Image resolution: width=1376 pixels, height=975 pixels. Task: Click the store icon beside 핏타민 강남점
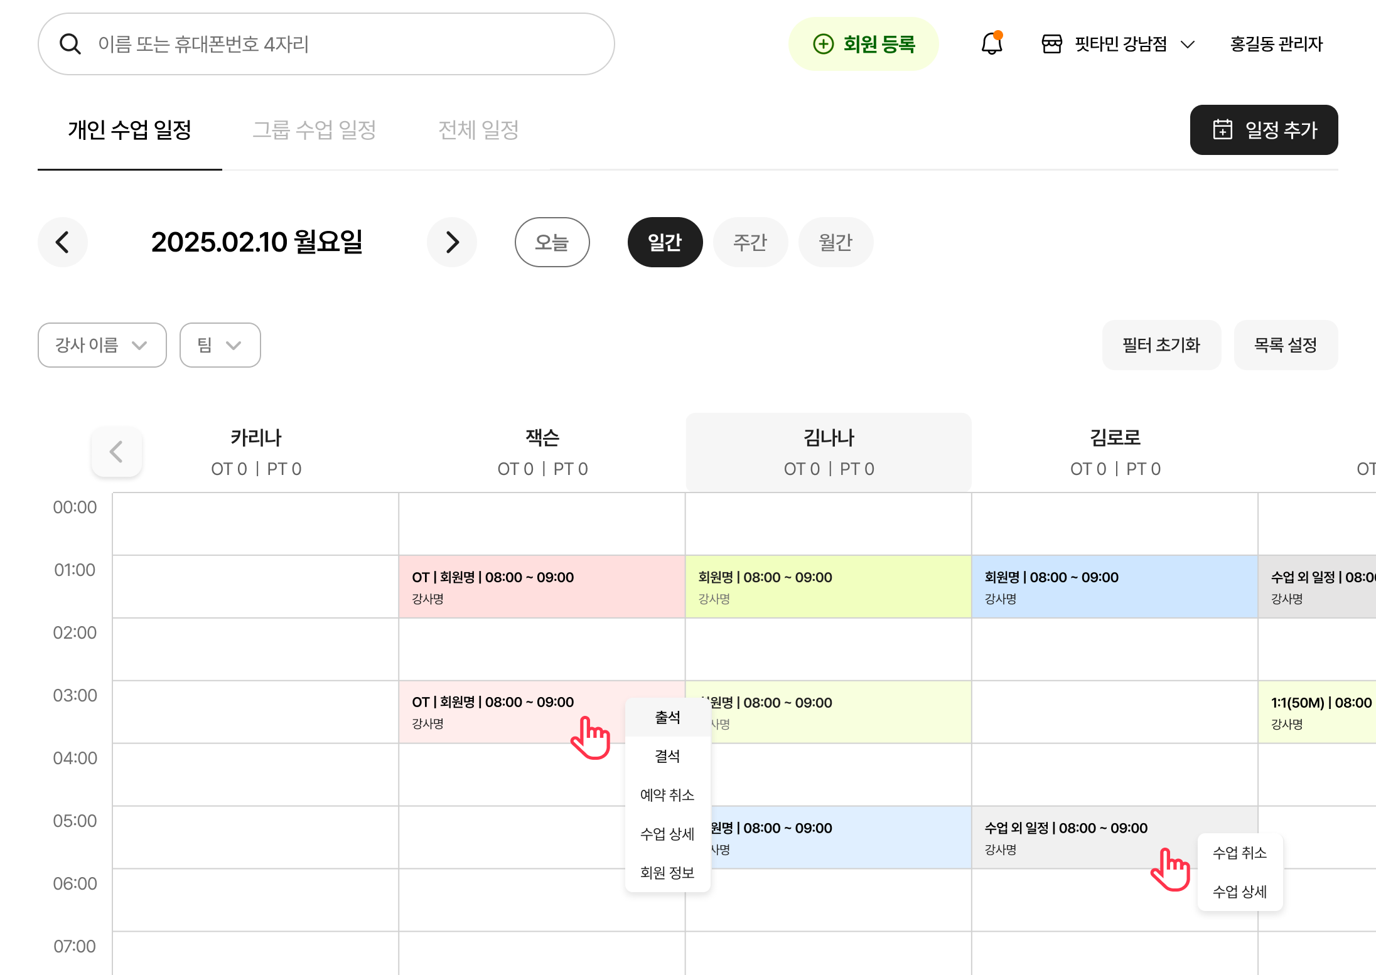pyautogui.click(x=1052, y=44)
